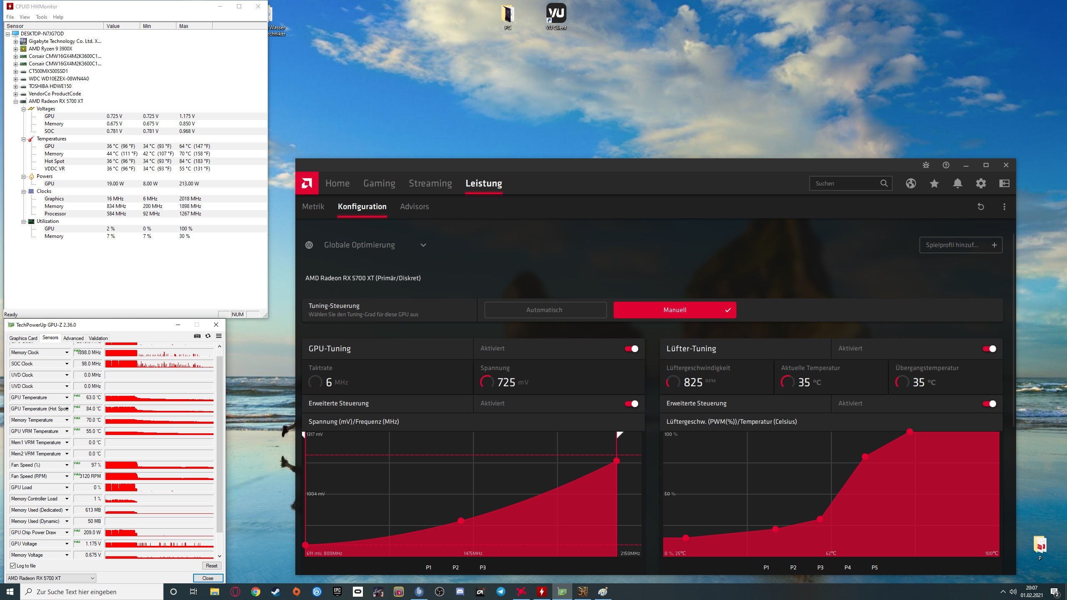Click the favorites star icon
1067x600 pixels.
point(934,183)
